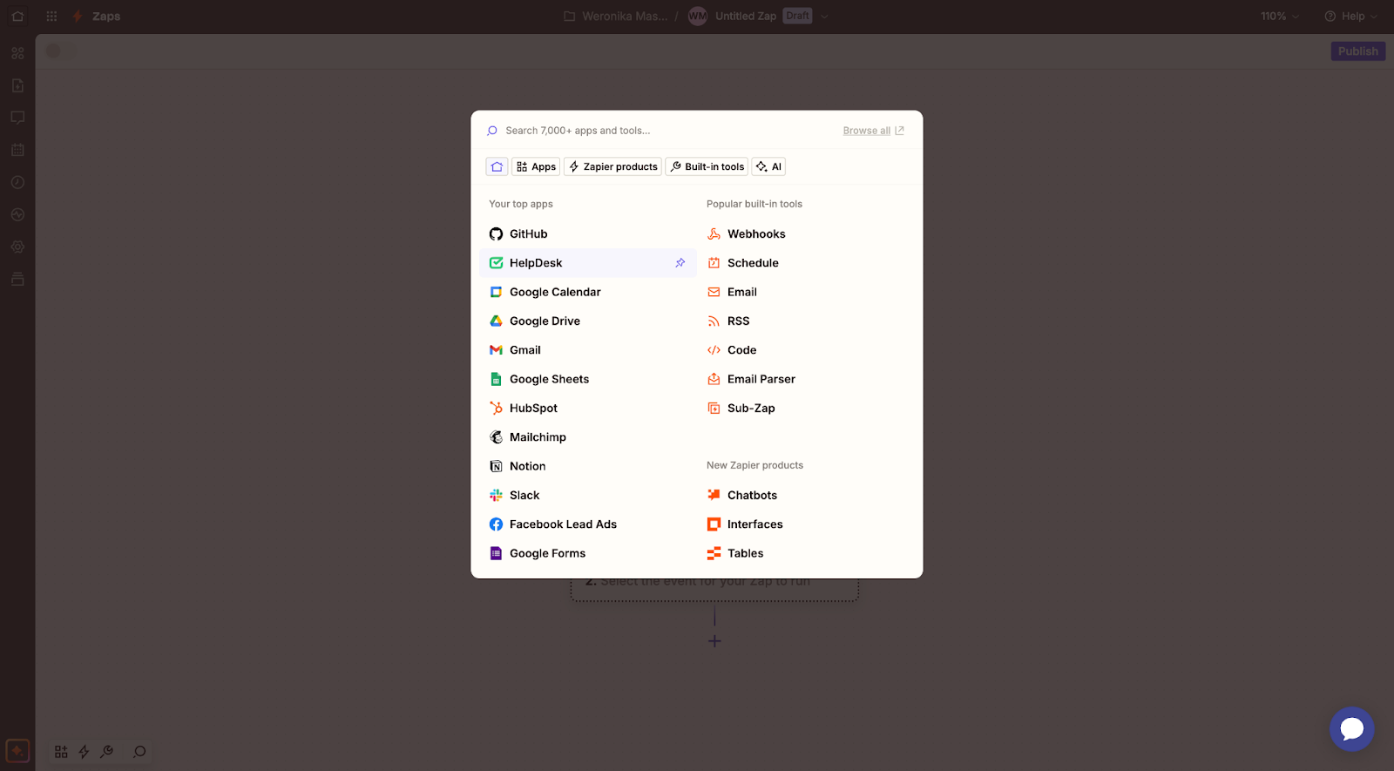Screen dimensions: 1394x771
Task: Select the Webhooks built-in tool
Action: [806, 233]
